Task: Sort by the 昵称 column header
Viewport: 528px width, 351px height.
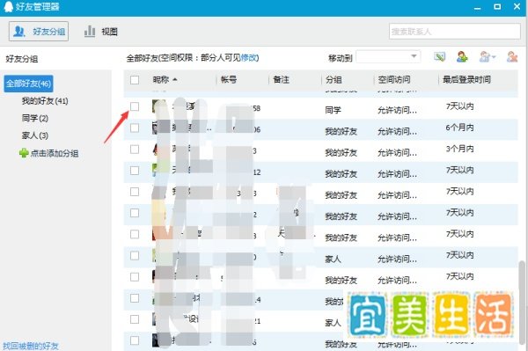Action: (x=161, y=80)
